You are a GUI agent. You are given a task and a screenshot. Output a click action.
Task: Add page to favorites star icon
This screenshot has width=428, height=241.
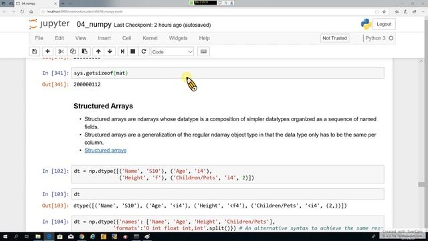click(x=384, y=11)
